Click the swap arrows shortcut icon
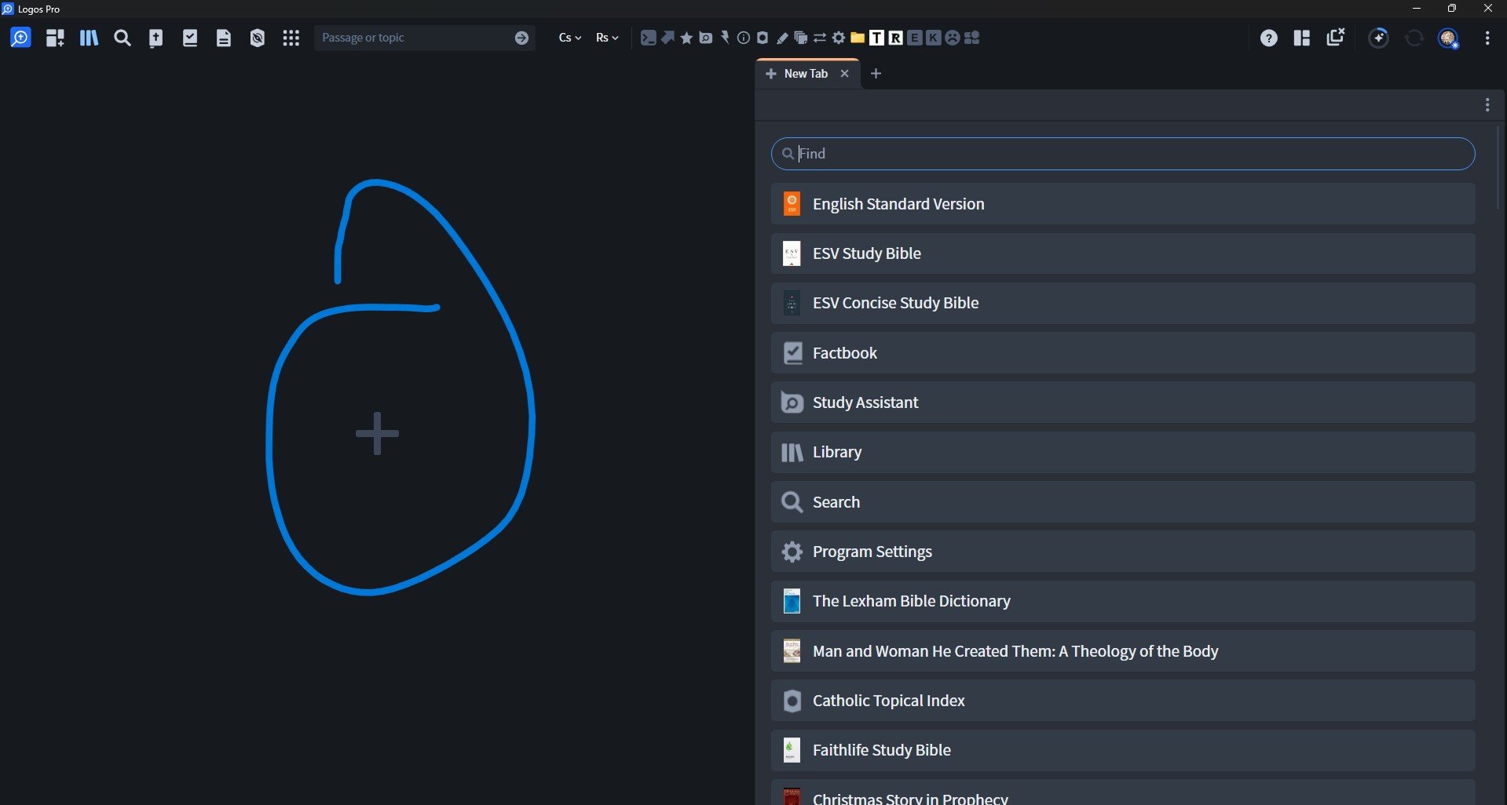 [820, 38]
